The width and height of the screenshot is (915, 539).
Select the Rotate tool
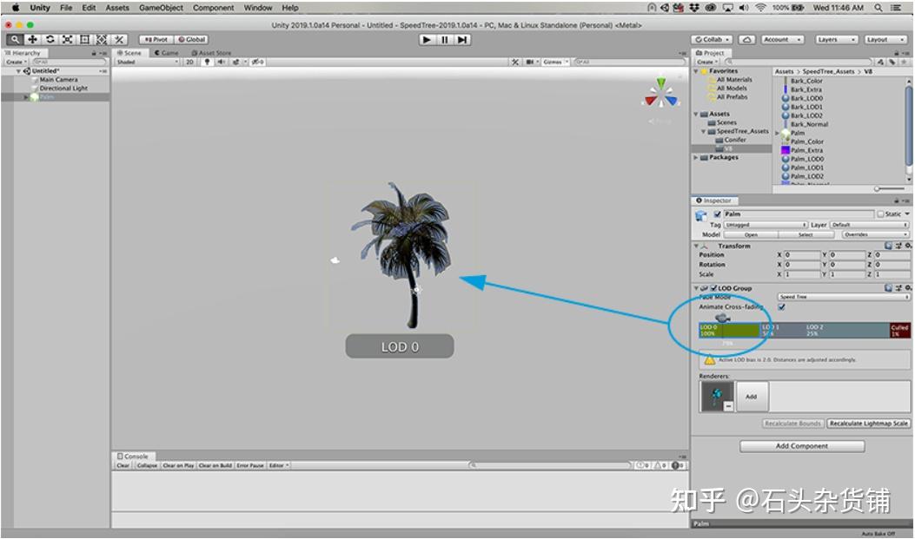50,39
